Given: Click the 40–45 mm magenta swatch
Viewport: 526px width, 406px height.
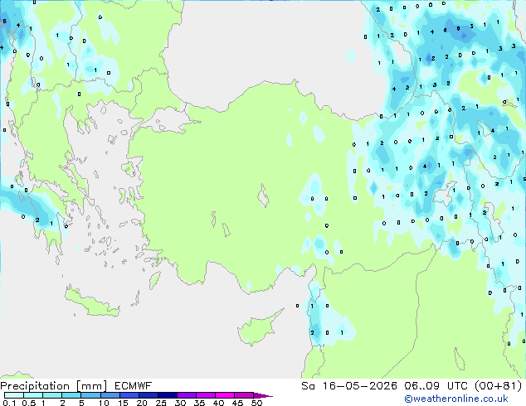Looking at the screenshot, I should [225, 395].
